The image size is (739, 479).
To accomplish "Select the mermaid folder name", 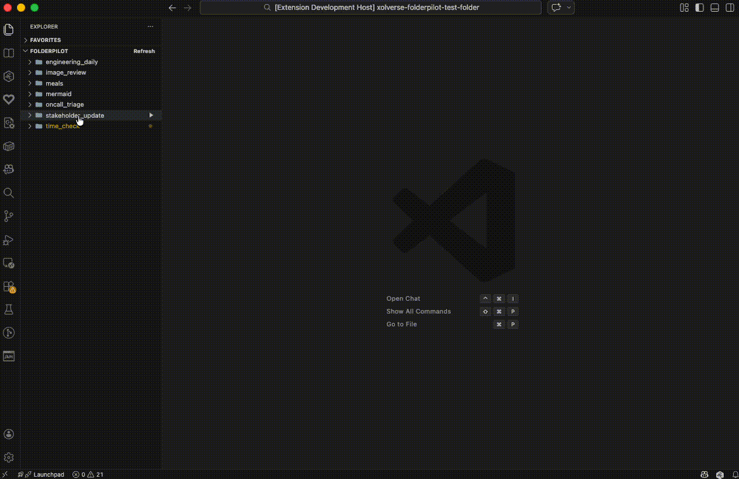I will click(x=58, y=94).
